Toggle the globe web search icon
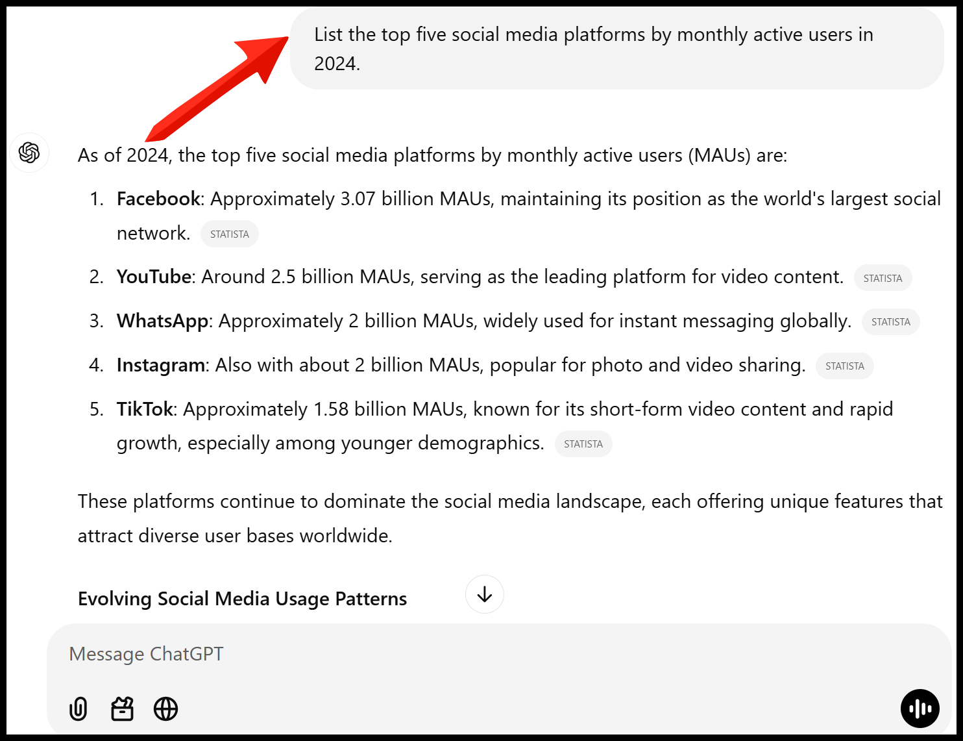Viewport: 963px width, 741px height. pyautogui.click(x=165, y=709)
